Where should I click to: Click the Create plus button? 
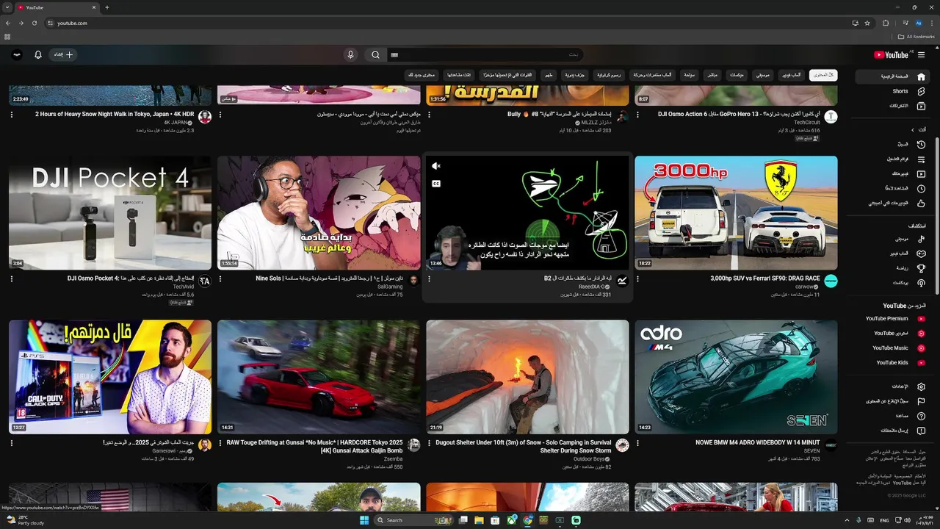pyautogui.click(x=64, y=54)
